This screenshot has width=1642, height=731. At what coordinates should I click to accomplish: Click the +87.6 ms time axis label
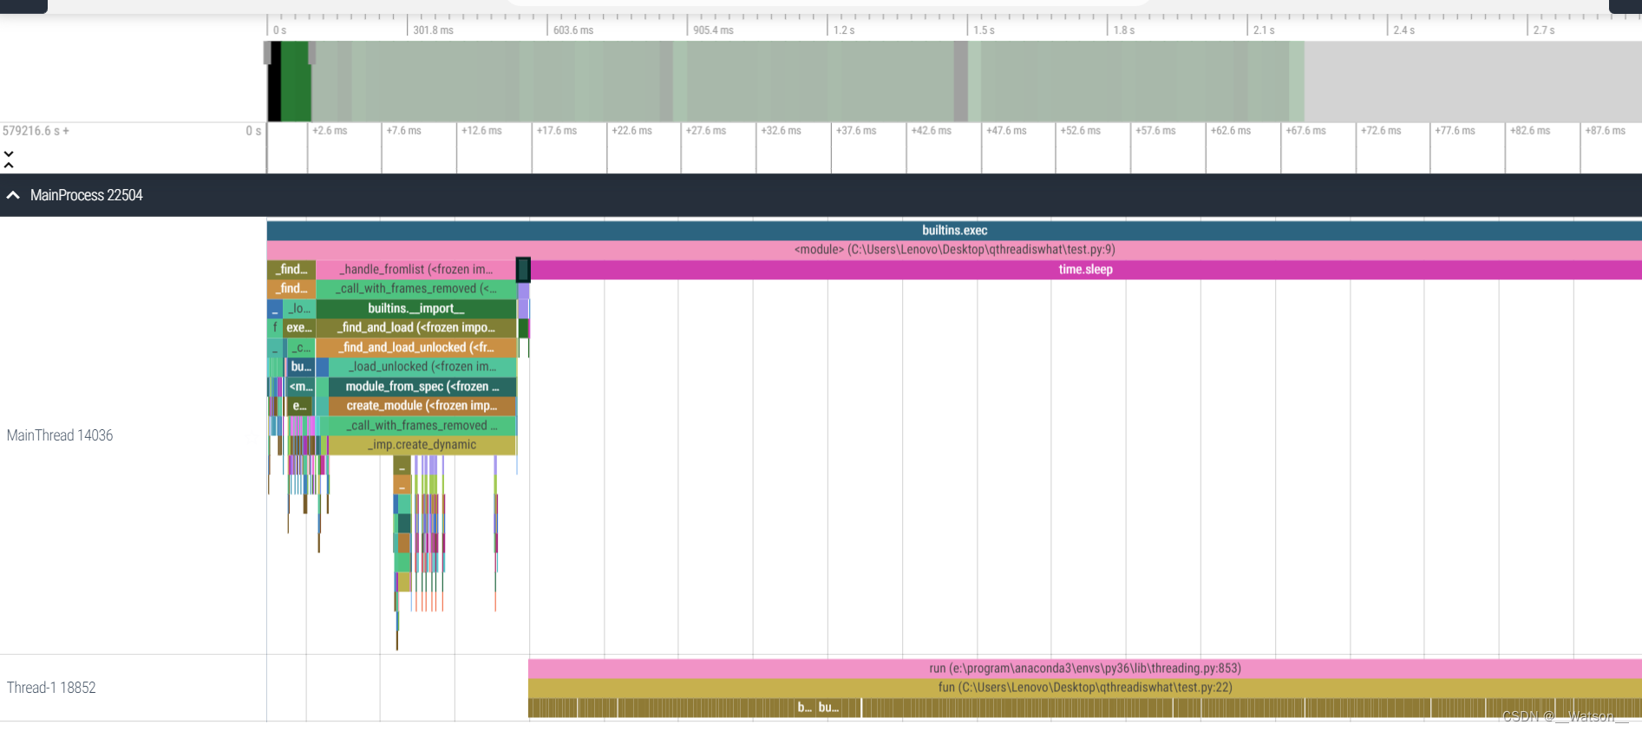click(1606, 131)
